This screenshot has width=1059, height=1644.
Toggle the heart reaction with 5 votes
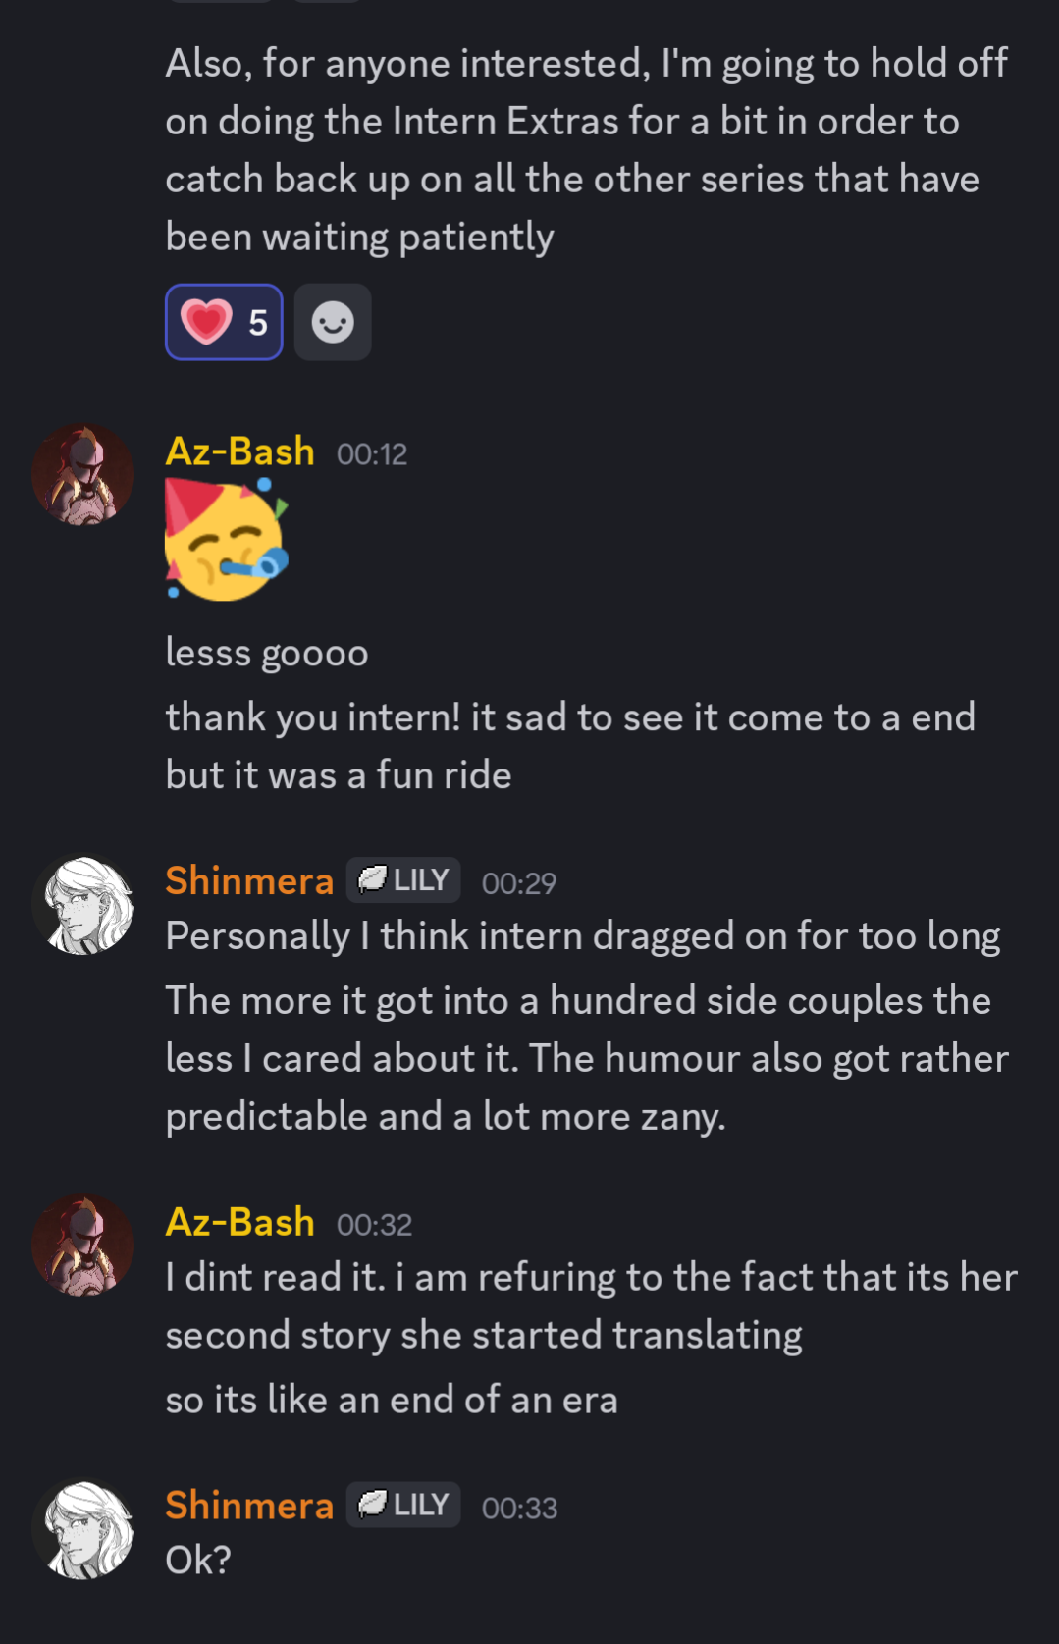(x=224, y=322)
